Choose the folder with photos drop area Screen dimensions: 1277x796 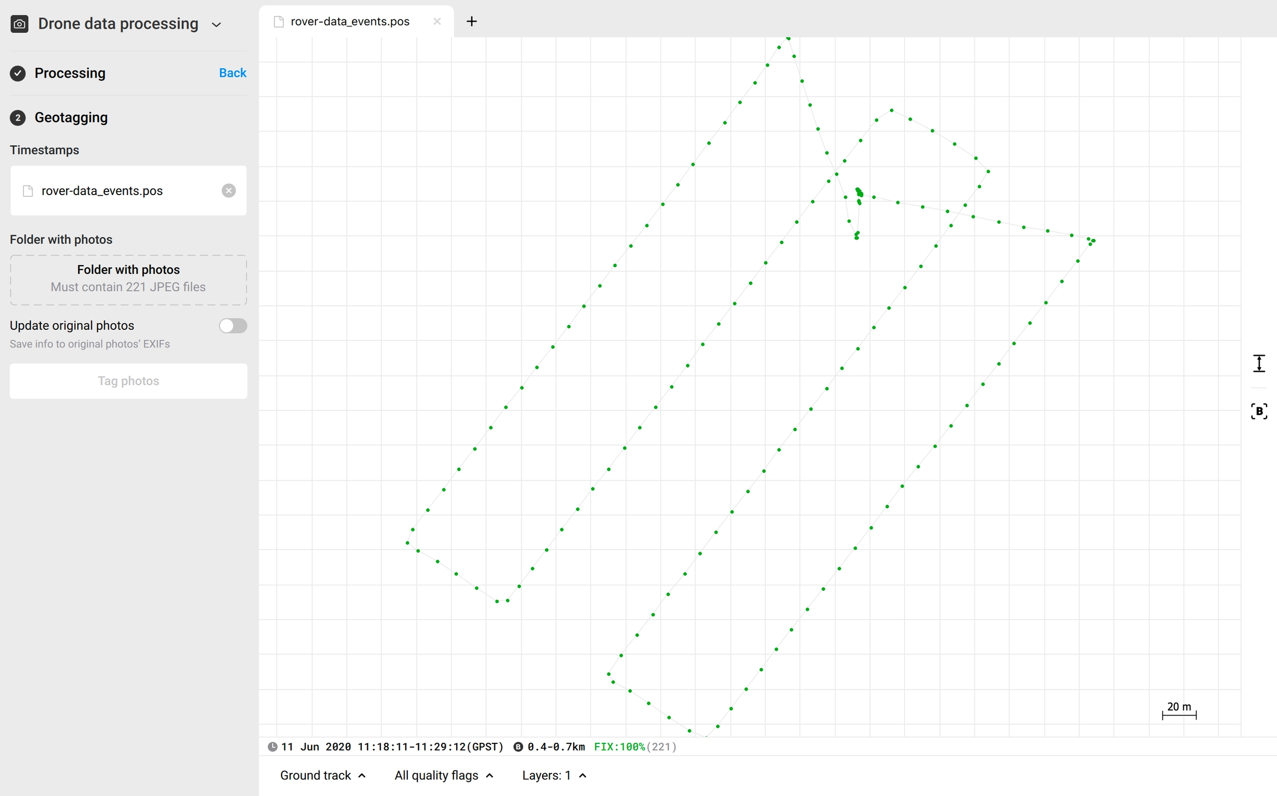pyautogui.click(x=128, y=279)
